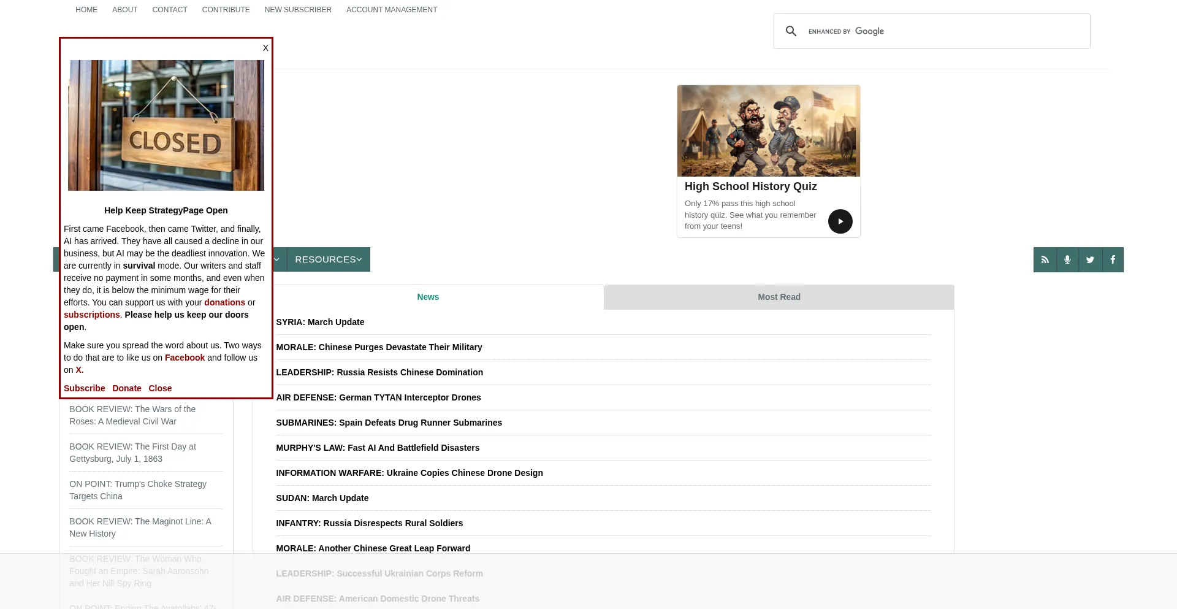1177x609 pixels.
Task: Open the Twitter icon link
Action: 1090,259
